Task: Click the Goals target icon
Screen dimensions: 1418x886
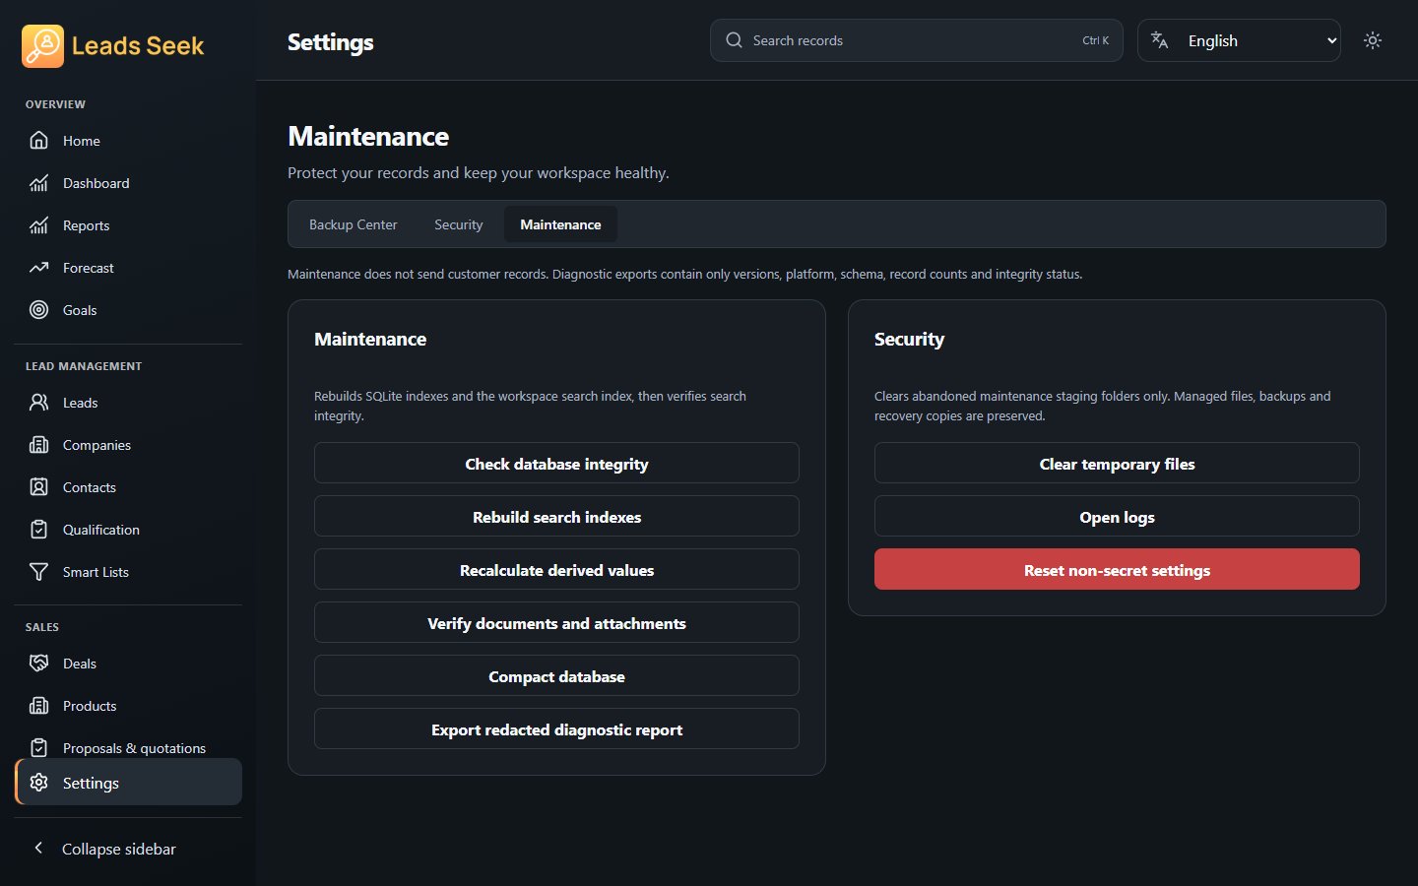Action: point(38,310)
